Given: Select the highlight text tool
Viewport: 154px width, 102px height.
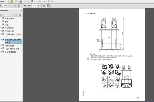Looking at the screenshot, I should click(x=40, y=1).
